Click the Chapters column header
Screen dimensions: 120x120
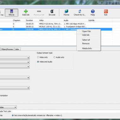(19, 21)
